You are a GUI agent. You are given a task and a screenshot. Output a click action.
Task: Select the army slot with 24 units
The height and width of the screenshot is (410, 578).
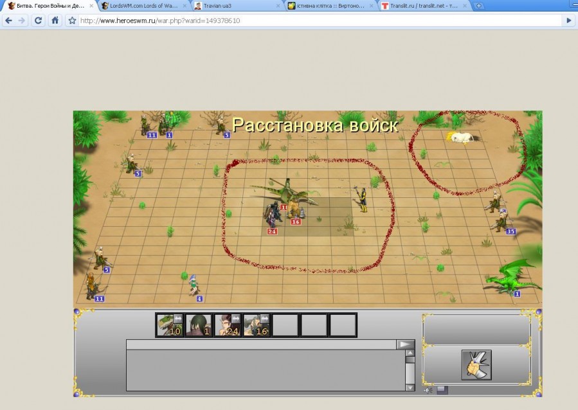228,325
